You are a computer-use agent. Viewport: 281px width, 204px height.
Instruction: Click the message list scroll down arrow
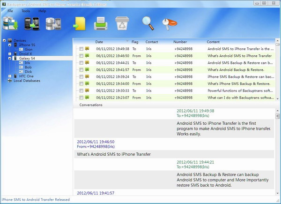tap(278, 98)
